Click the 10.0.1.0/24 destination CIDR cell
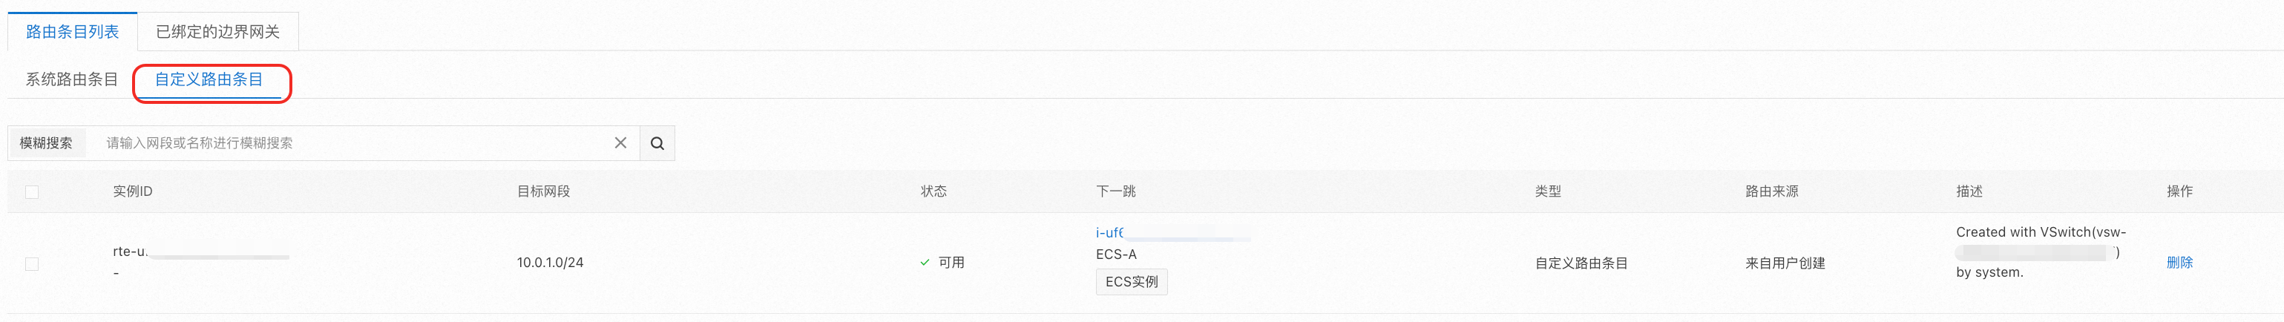The image size is (2284, 322). point(550,263)
